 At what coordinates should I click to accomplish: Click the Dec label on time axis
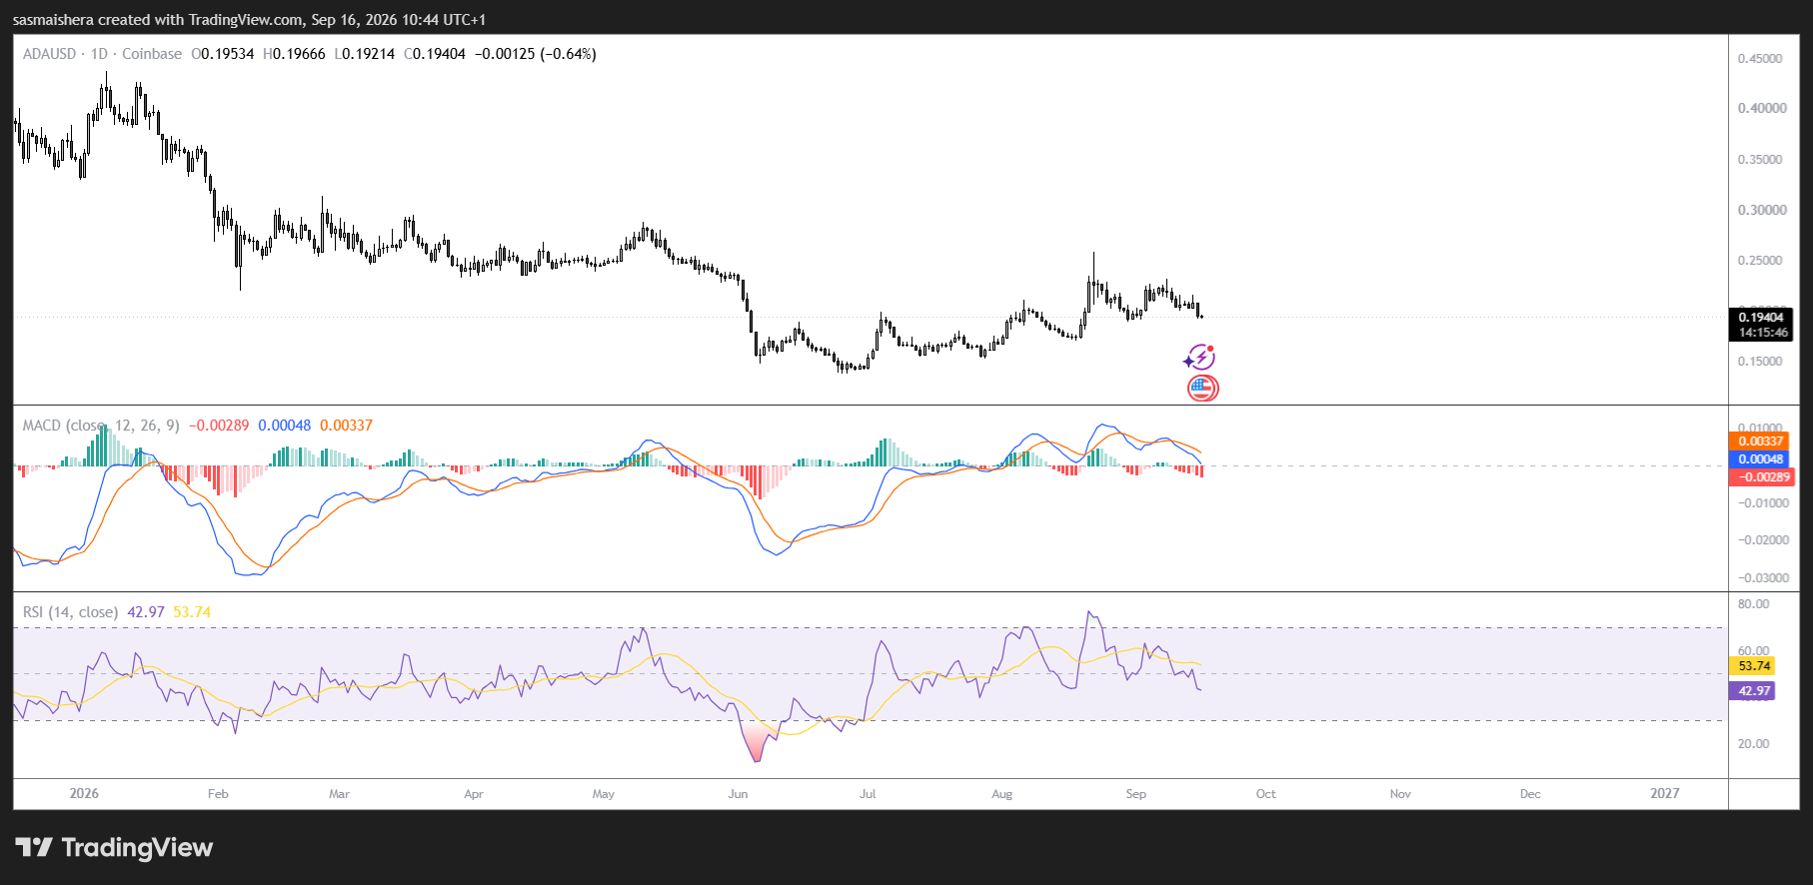[1530, 794]
